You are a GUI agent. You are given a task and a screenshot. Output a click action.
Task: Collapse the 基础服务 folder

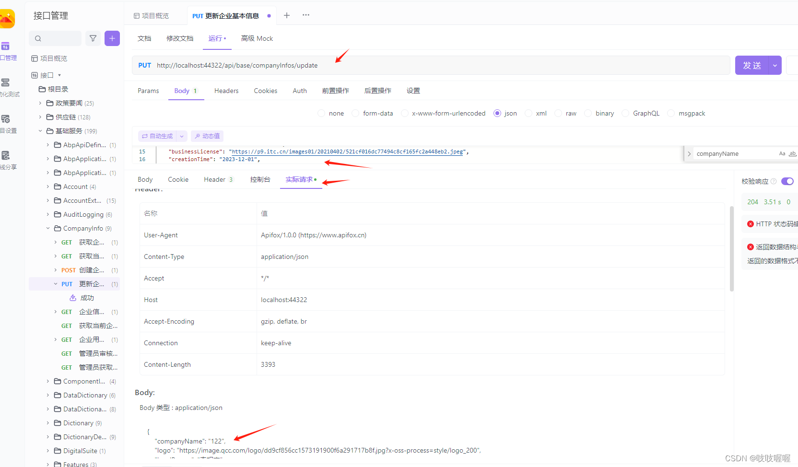tap(40, 131)
